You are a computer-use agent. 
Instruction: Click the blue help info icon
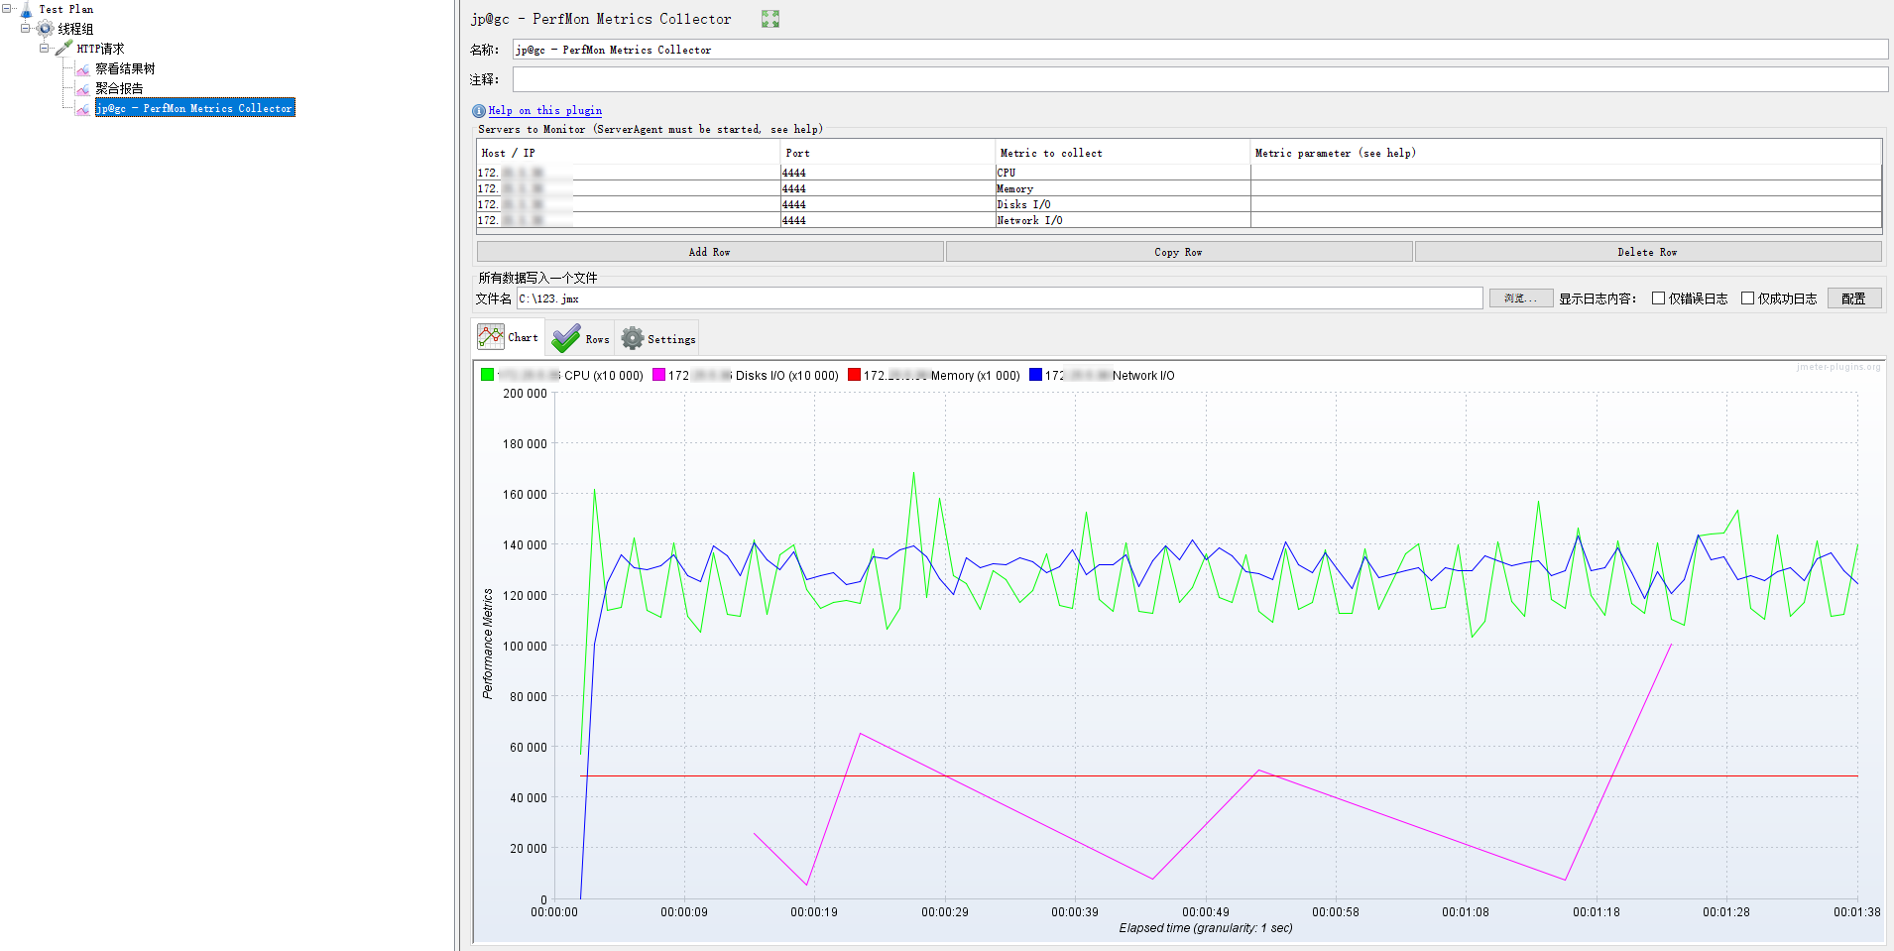tap(479, 111)
